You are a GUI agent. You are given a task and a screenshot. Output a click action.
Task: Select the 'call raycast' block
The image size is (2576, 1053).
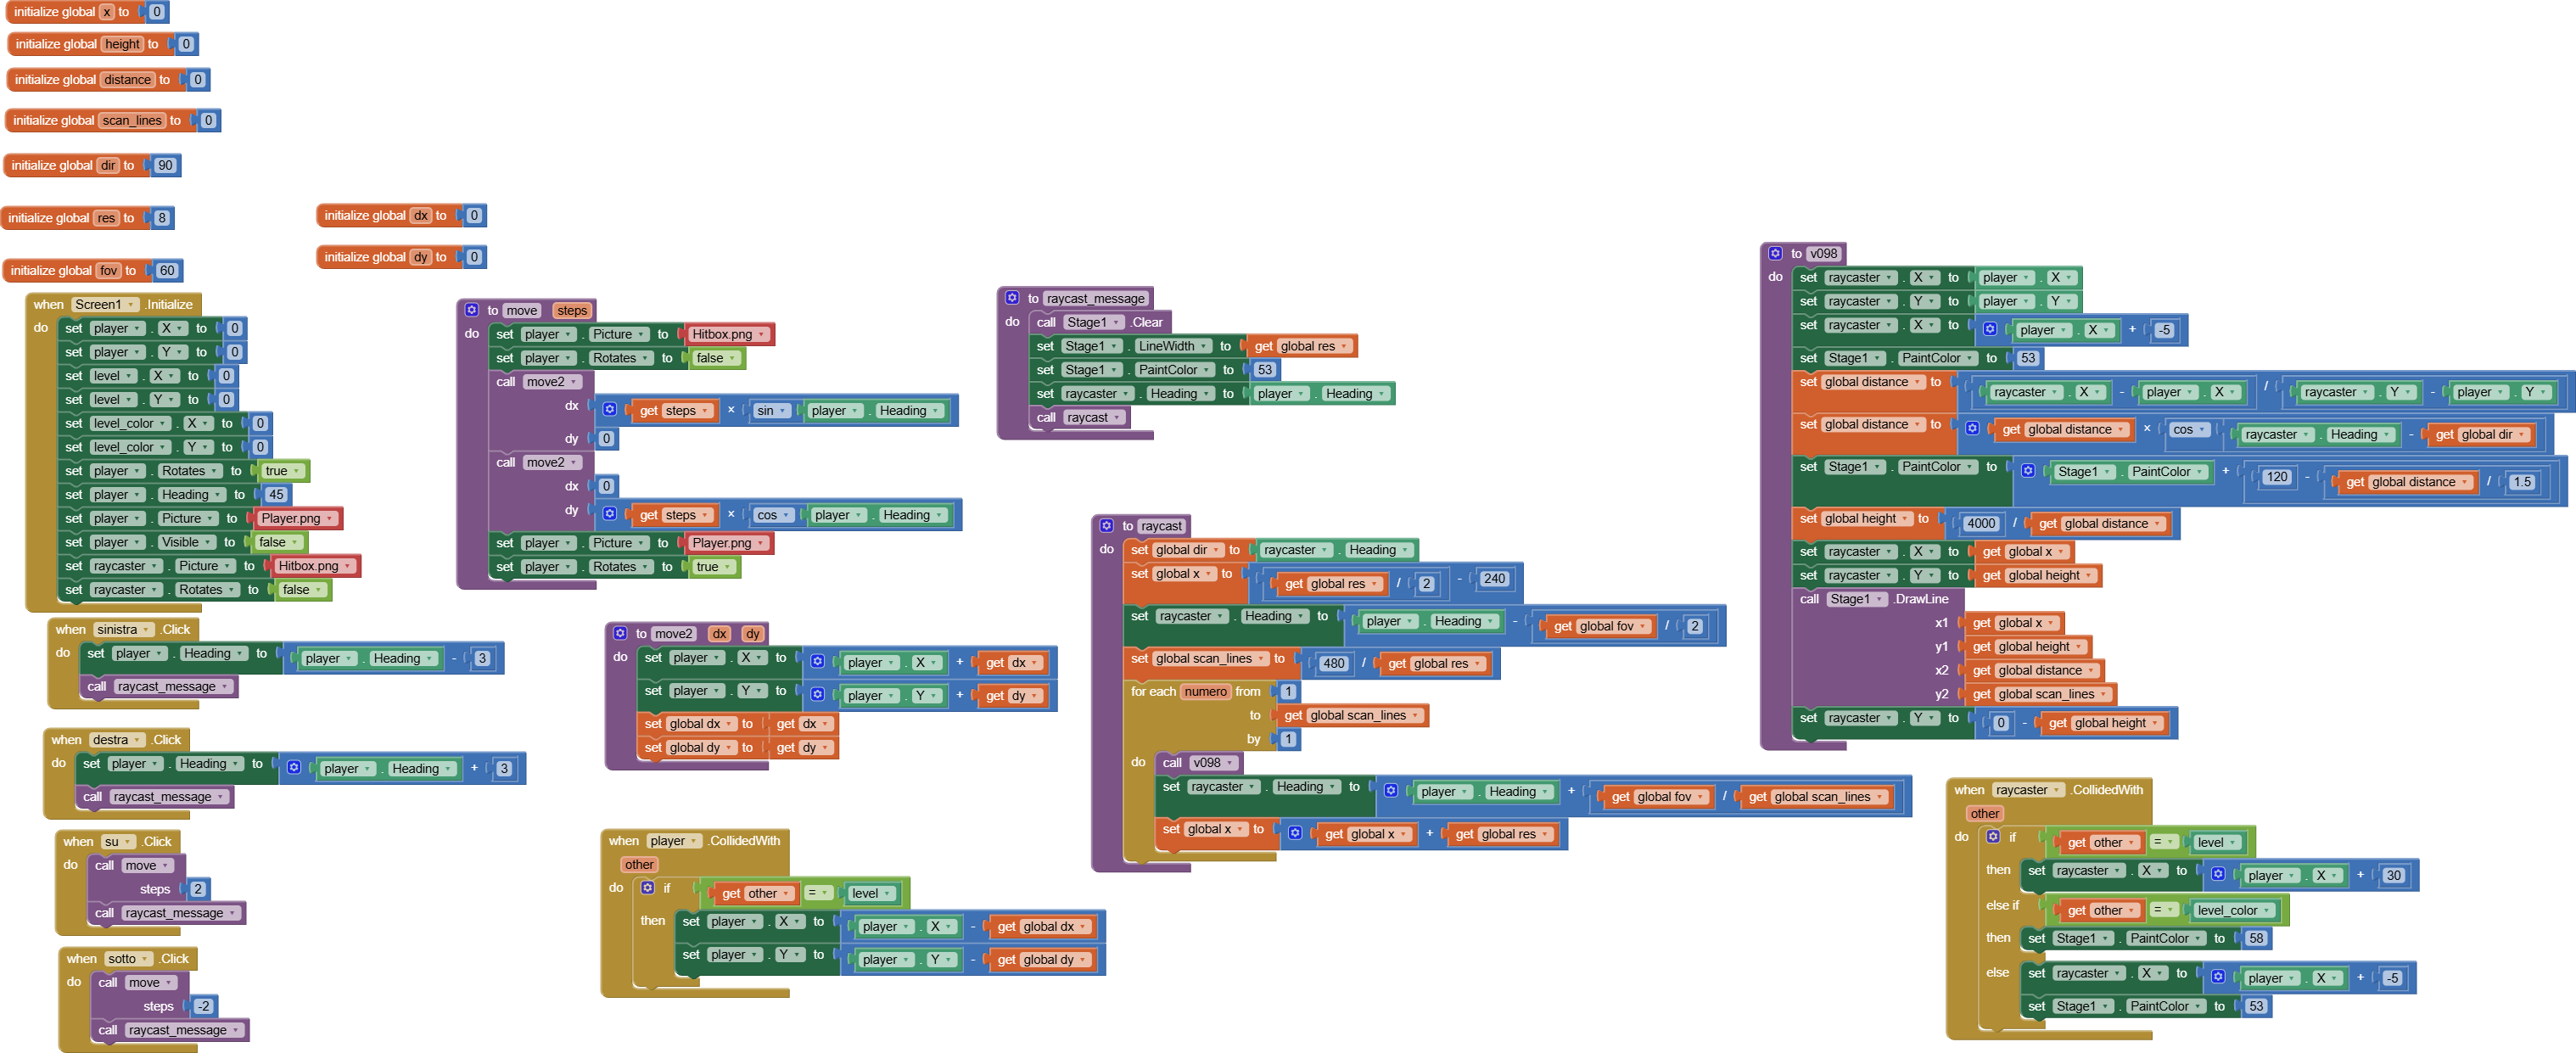pos(1047,418)
